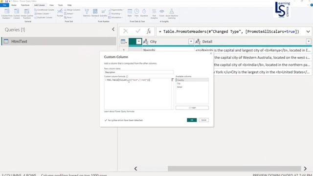Open the Help tab
Viewport: 313px width, 176px height.
pyautogui.click(x=69, y=5)
